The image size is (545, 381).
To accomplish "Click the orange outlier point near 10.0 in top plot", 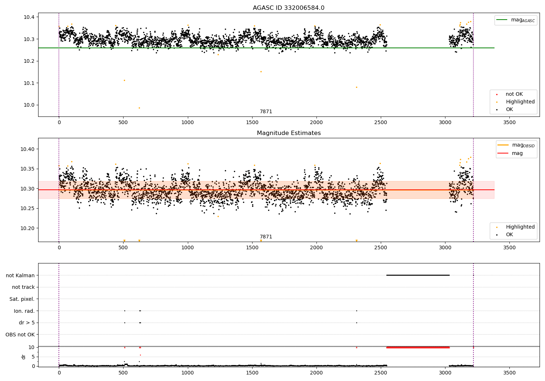I will tap(139, 108).
